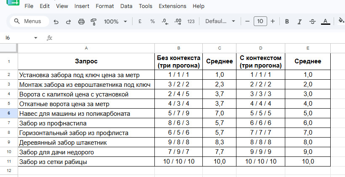Expand the Name box dropdown arrow
This screenshot has width=345, height=177.
click(36, 38)
